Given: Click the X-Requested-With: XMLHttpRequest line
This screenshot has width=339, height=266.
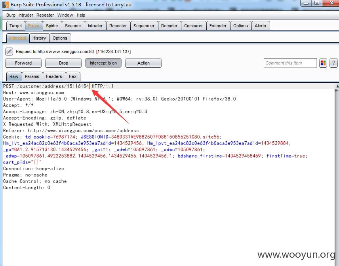Looking at the screenshot, I should 48,124.
